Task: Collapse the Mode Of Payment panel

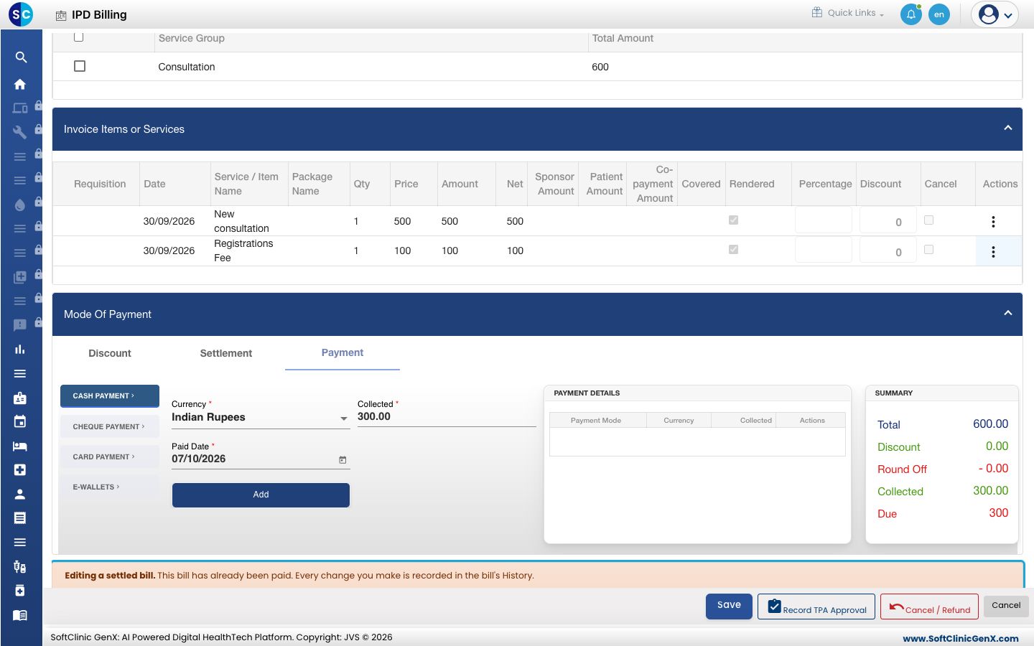Action: (x=1007, y=314)
